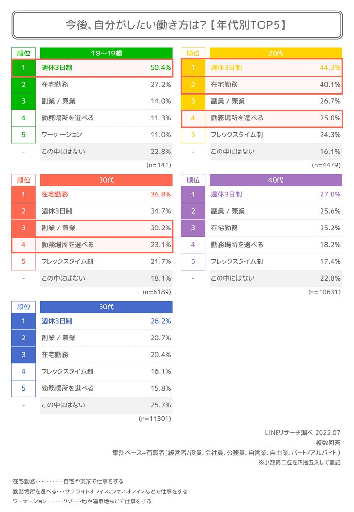Click the LINEリサーチ調べ 2022.07 credit text
Viewport: 354px width, 512px height.
tap(302, 432)
